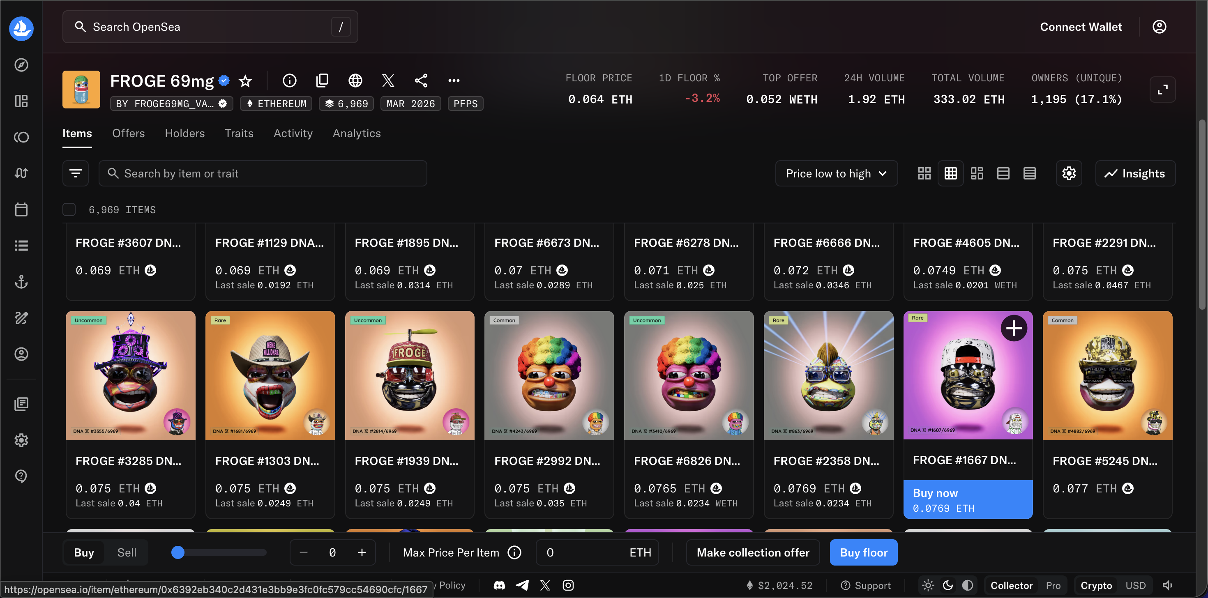The width and height of the screenshot is (1208, 598).
Task: Open the collection's X profile icon in header
Action: pos(388,80)
